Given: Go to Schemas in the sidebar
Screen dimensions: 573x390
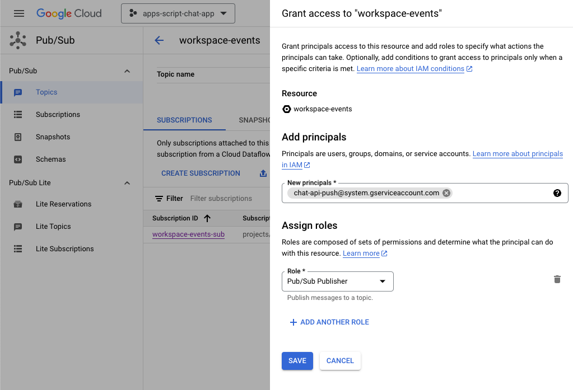Looking at the screenshot, I should tap(50, 159).
